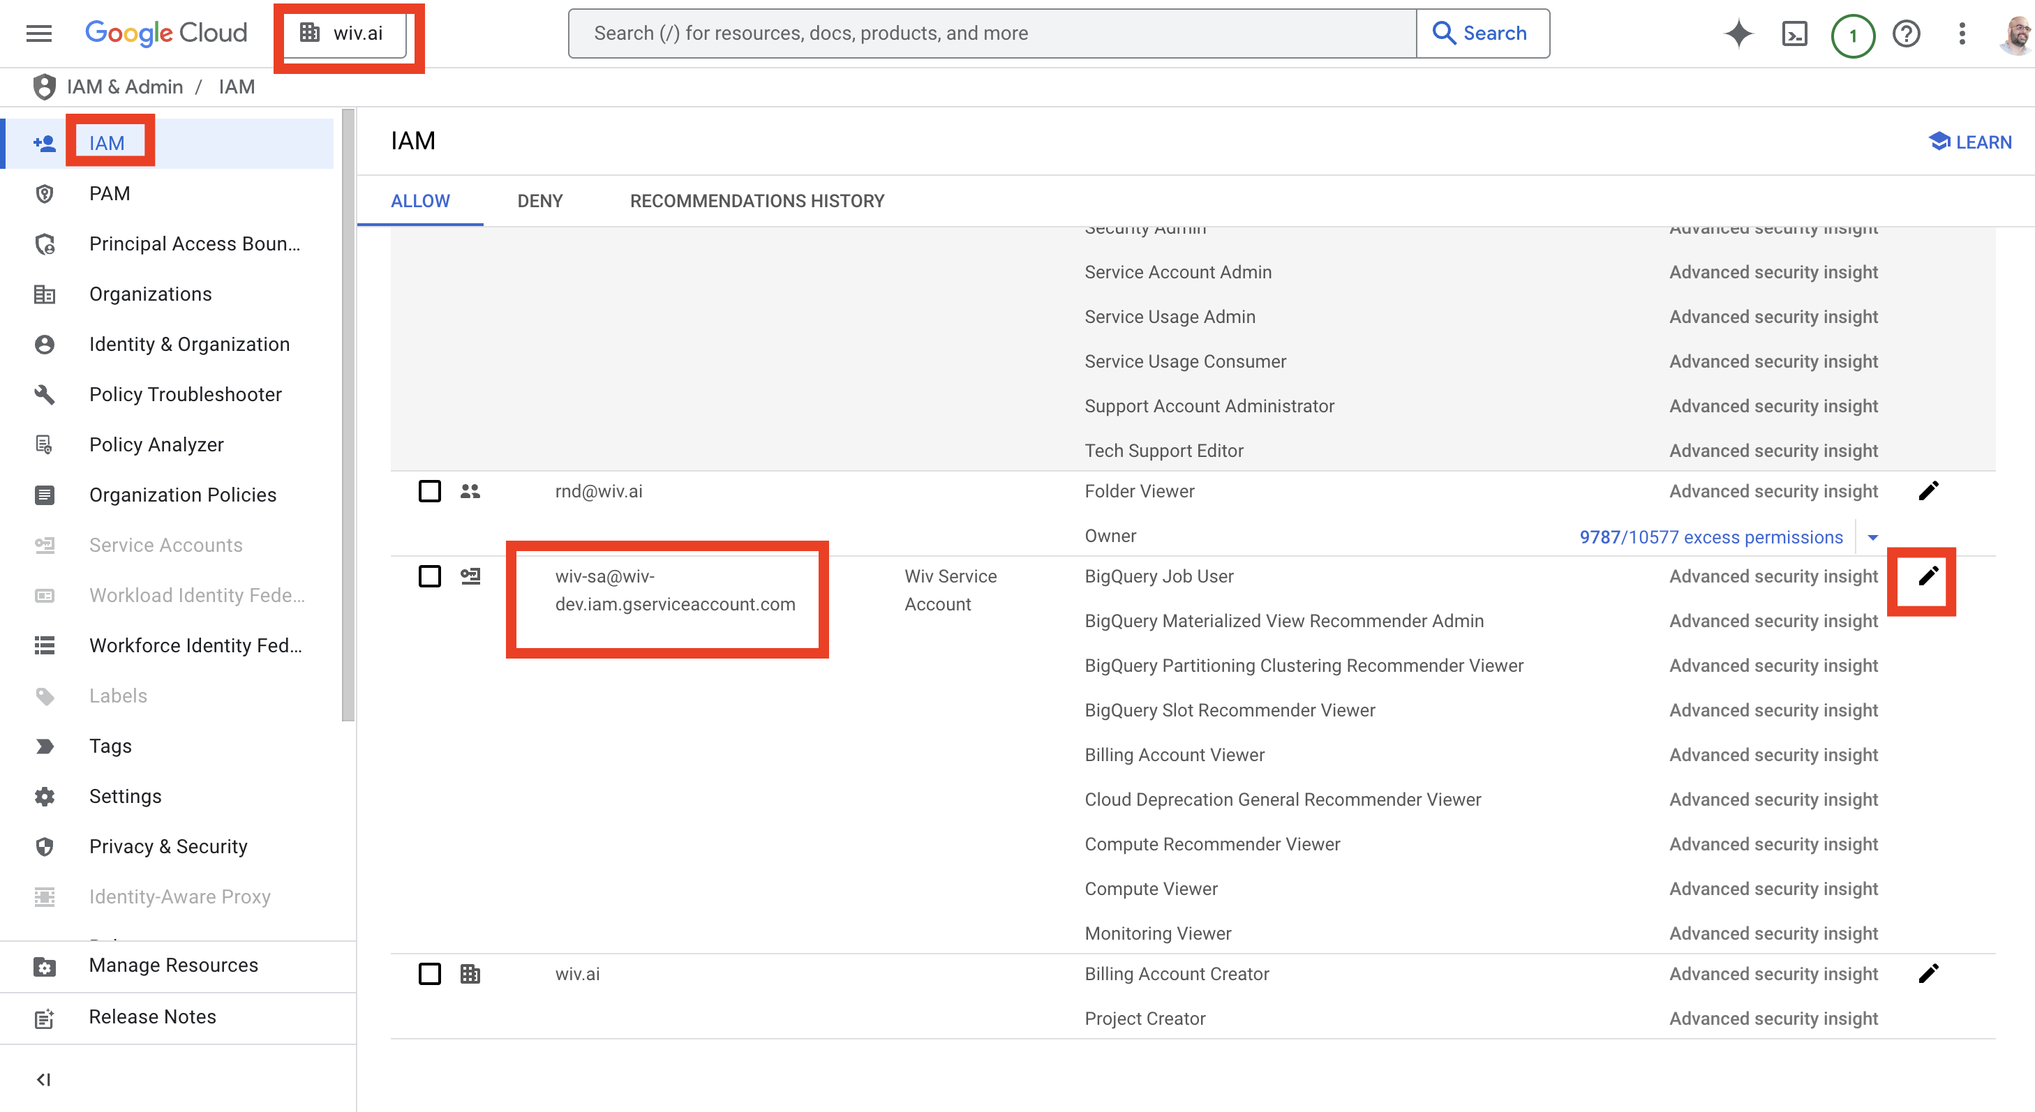
Task: Expand excess permissions dropdown arrow
Action: point(1872,537)
